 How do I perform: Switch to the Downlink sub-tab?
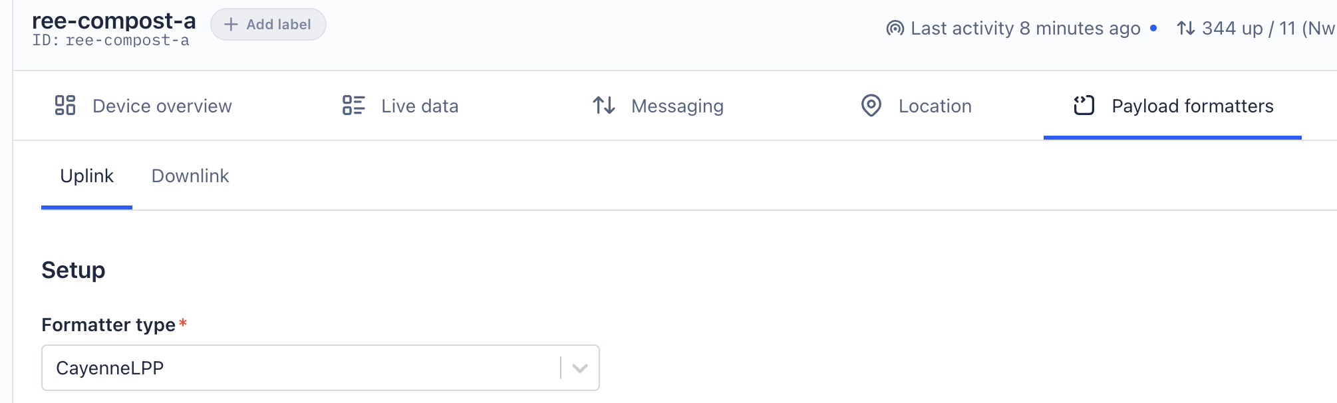(190, 176)
